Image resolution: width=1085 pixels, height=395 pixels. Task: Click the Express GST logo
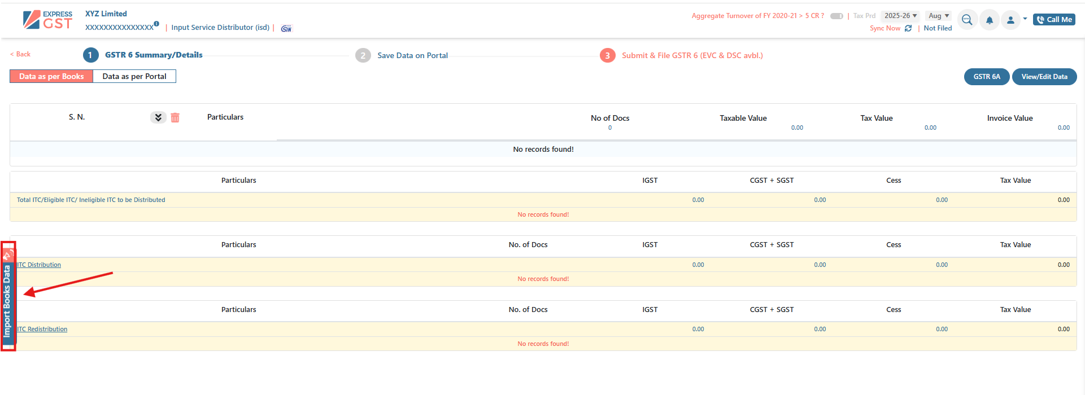[x=47, y=20]
